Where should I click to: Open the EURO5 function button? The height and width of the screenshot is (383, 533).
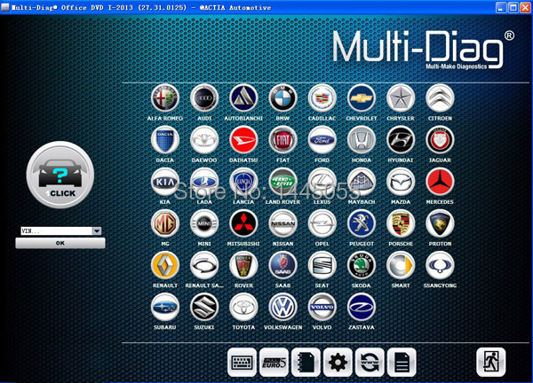point(274,361)
